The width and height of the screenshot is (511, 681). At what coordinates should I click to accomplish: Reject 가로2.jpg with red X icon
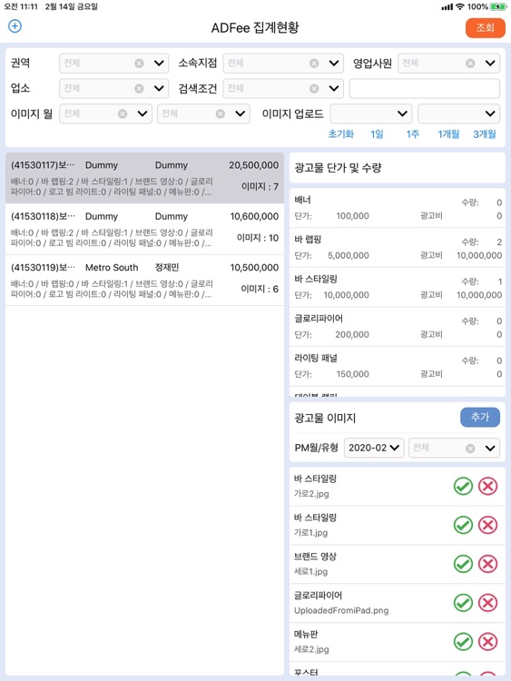pyautogui.click(x=488, y=486)
